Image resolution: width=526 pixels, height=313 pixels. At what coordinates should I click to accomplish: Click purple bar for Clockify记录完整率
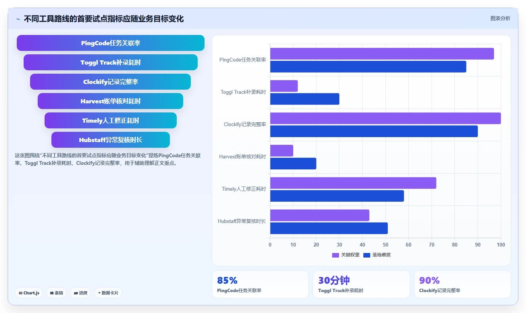coord(385,118)
